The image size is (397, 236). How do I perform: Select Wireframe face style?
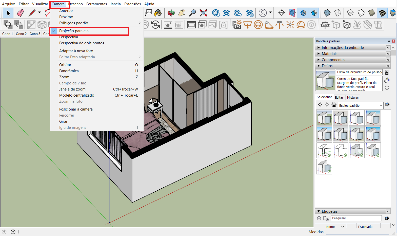pos(350,13)
